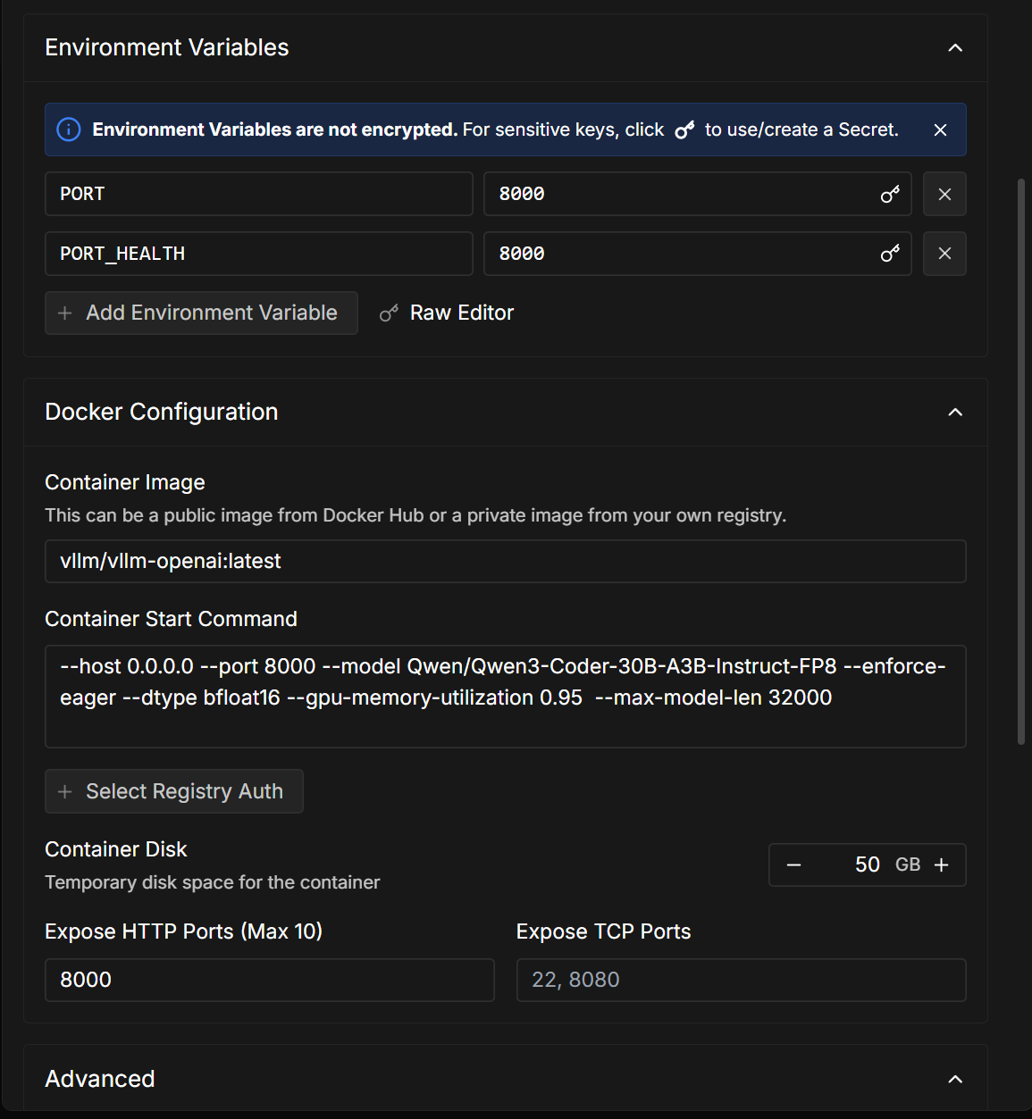
Task: Collapse the Environment Variables section
Action: (x=955, y=47)
